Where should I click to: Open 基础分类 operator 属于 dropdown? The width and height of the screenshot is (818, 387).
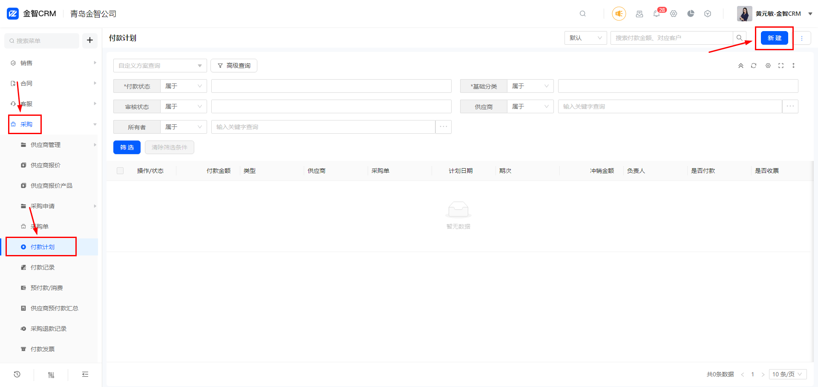530,86
